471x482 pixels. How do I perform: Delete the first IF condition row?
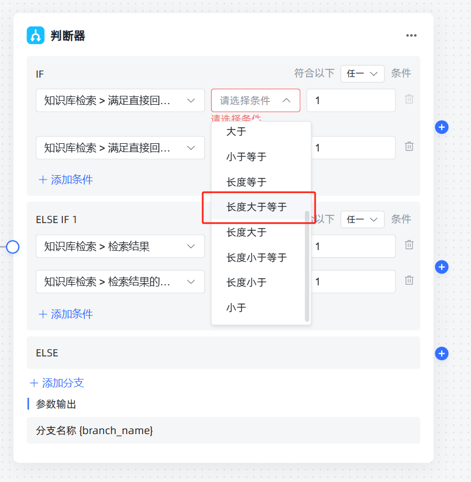[409, 100]
